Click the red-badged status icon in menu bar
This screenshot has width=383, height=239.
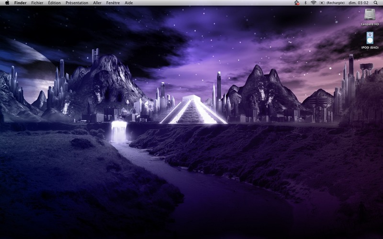pos(297,3)
